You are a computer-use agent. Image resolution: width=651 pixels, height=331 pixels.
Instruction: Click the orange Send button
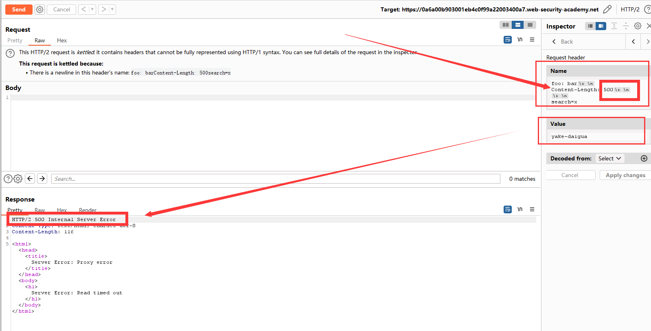(19, 9)
